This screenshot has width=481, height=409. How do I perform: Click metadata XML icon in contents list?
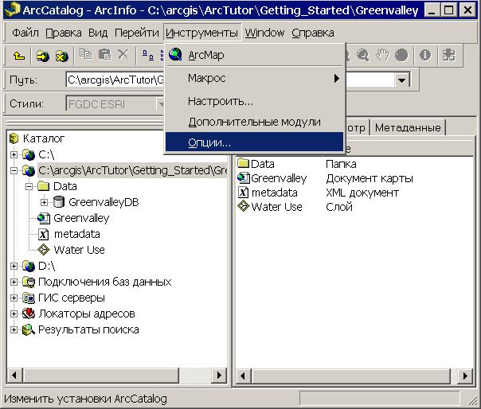pos(243,193)
